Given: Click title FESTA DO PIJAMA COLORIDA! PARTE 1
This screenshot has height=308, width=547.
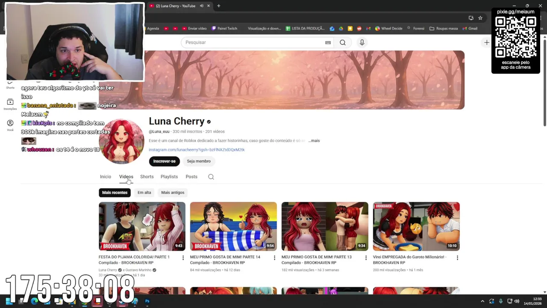Looking at the screenshot, I should (134, 260).
